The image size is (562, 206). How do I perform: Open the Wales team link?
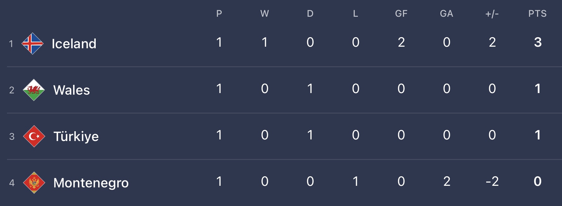(x=72, y=90)
